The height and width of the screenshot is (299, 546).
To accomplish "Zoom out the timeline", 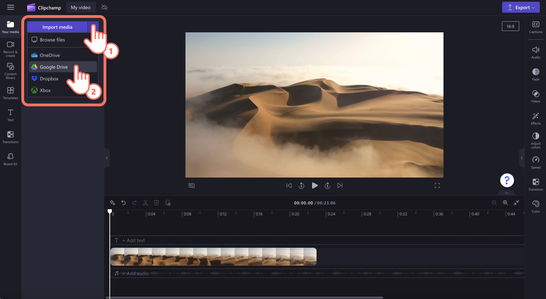I will point(494,203).
